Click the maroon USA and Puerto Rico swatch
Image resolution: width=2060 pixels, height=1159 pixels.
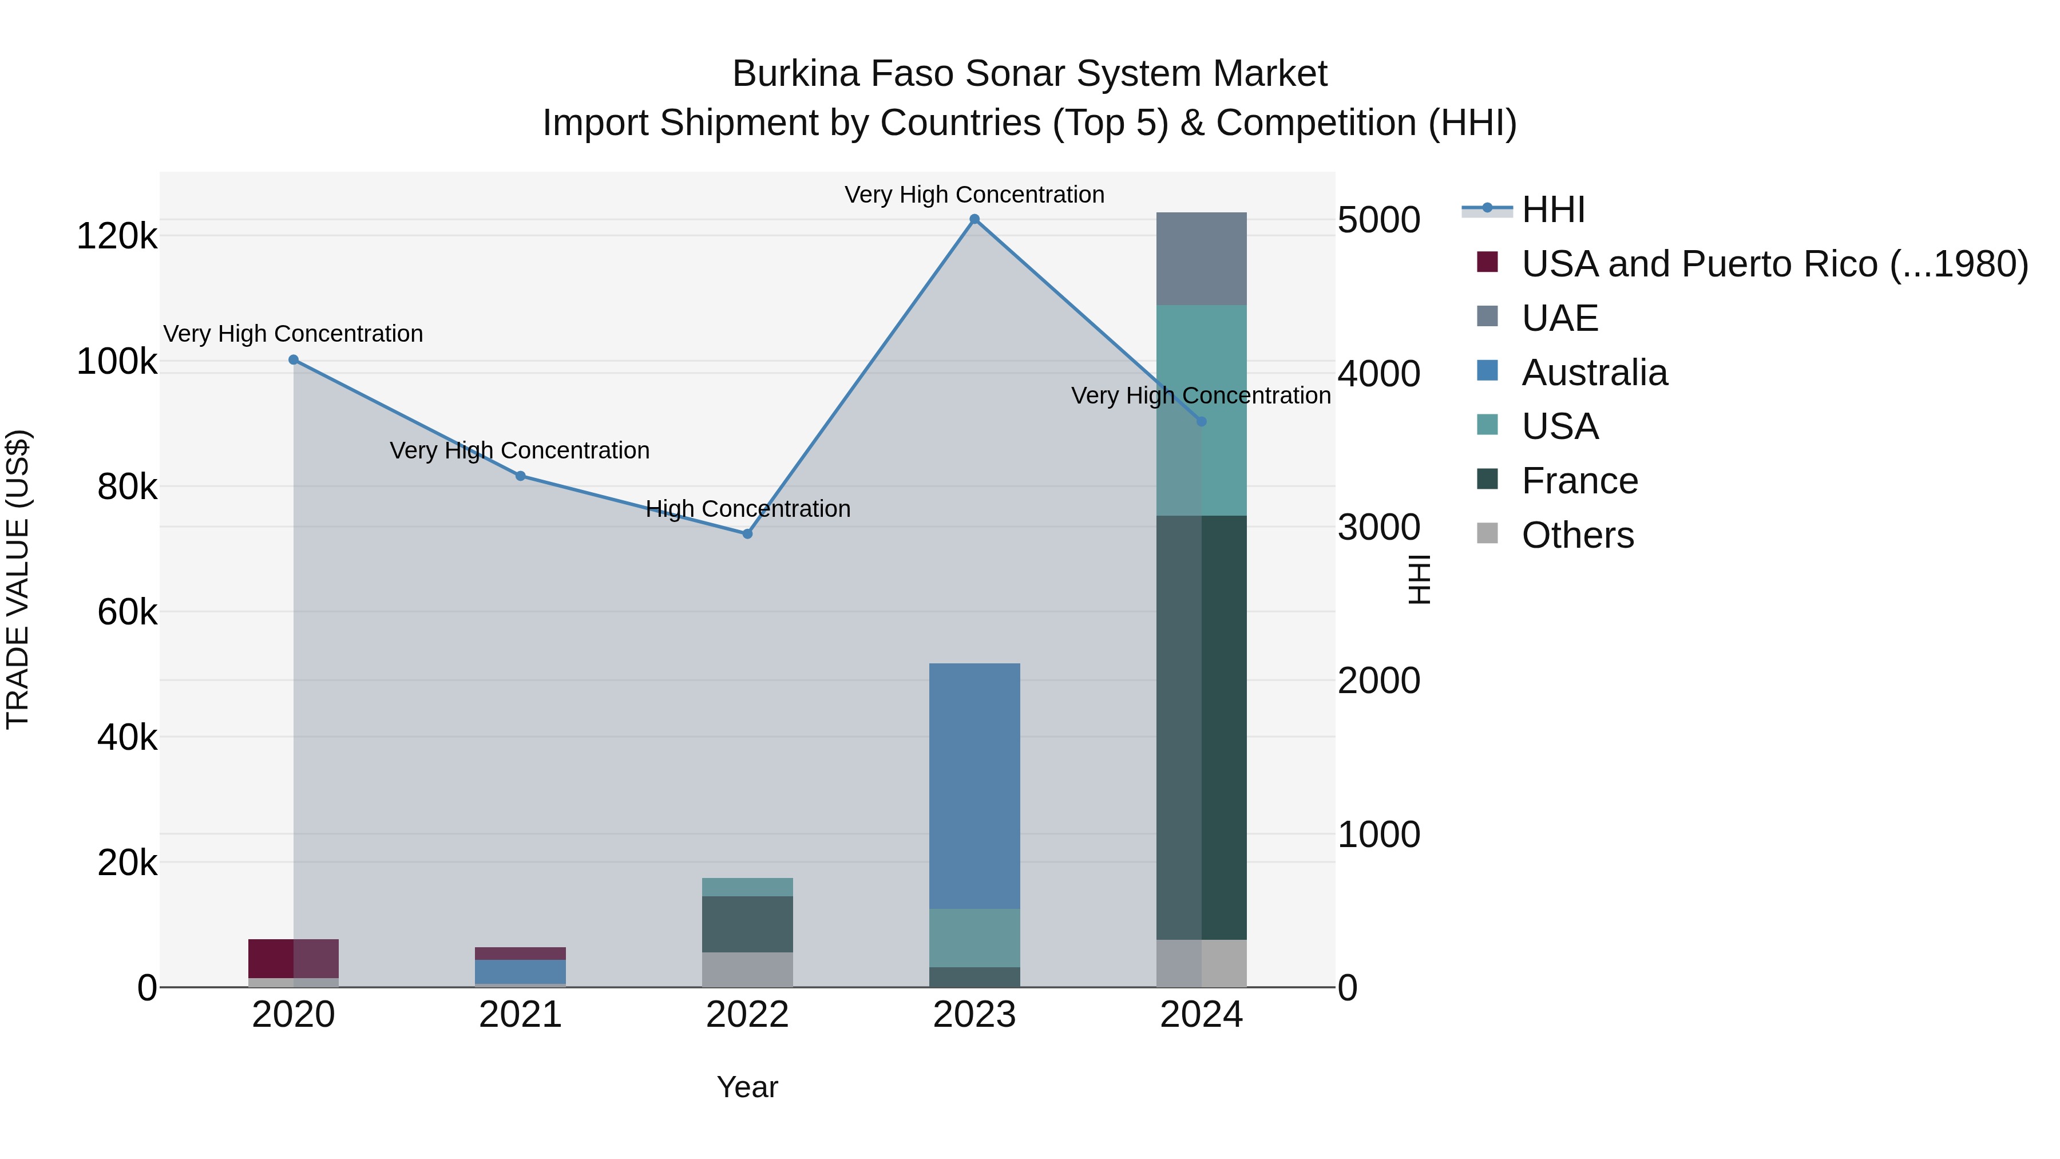1487,262
